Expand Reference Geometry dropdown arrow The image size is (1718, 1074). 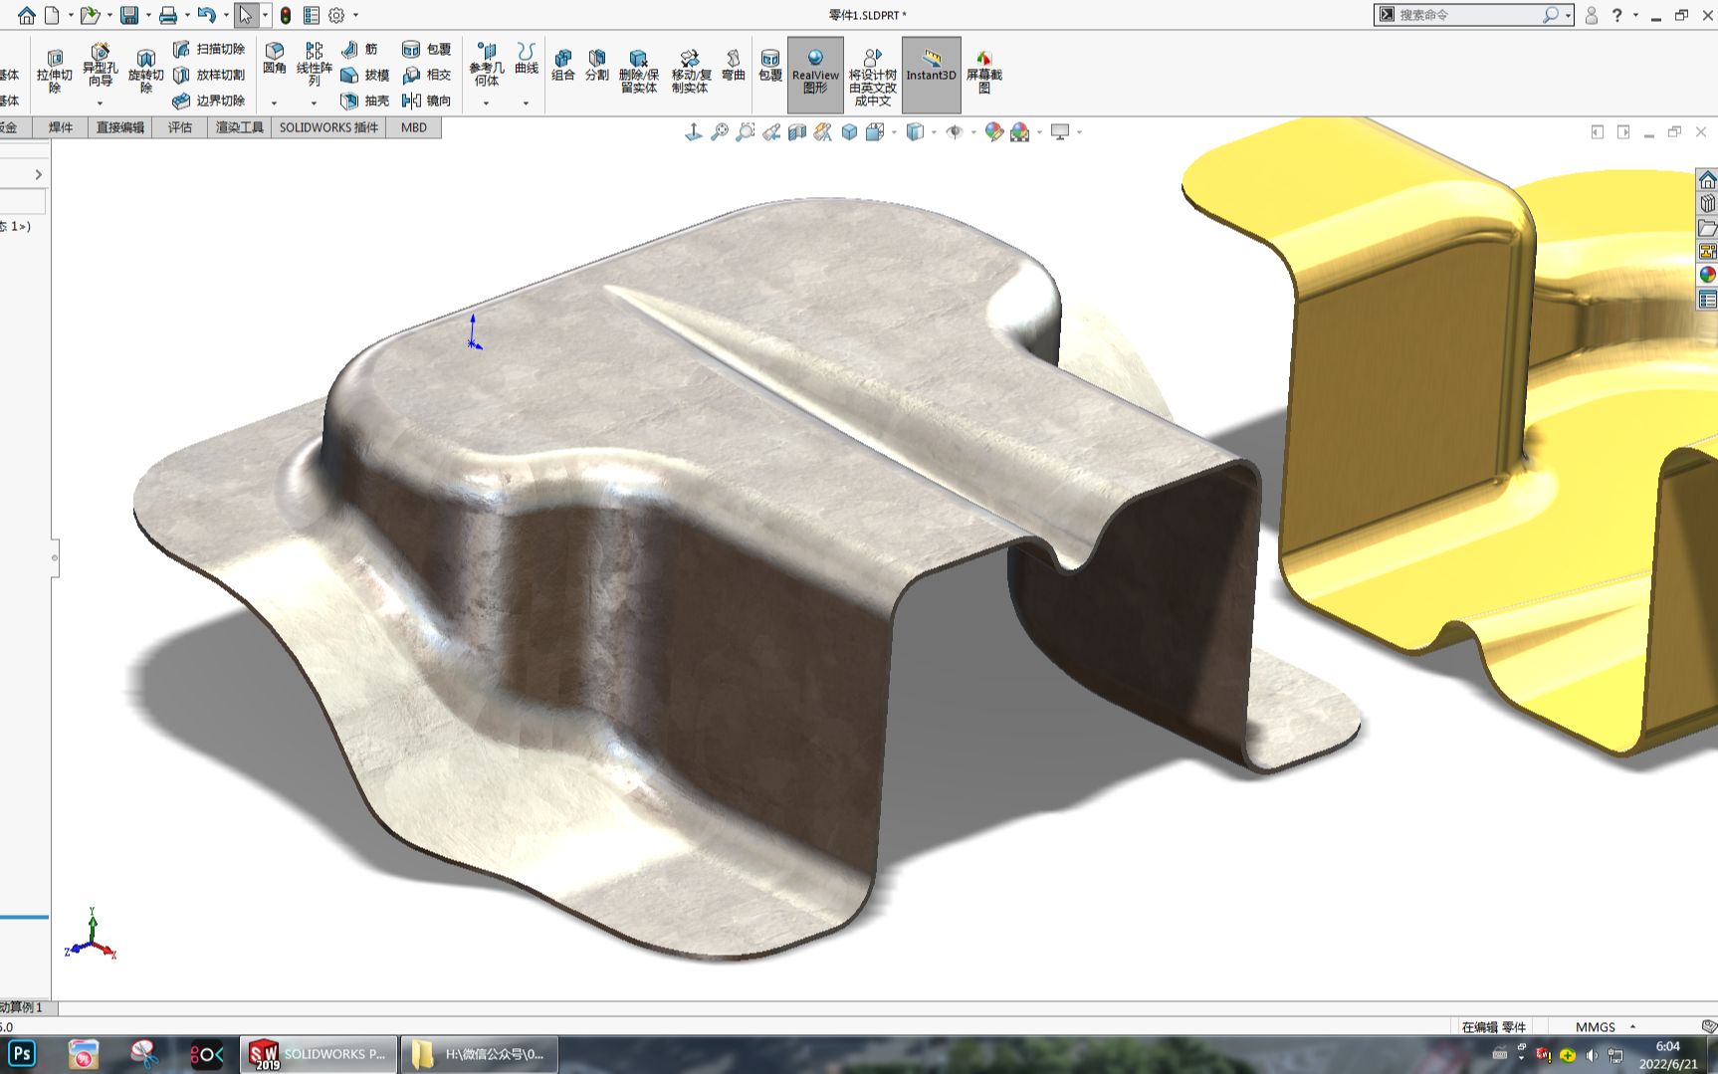coord(487,104)
